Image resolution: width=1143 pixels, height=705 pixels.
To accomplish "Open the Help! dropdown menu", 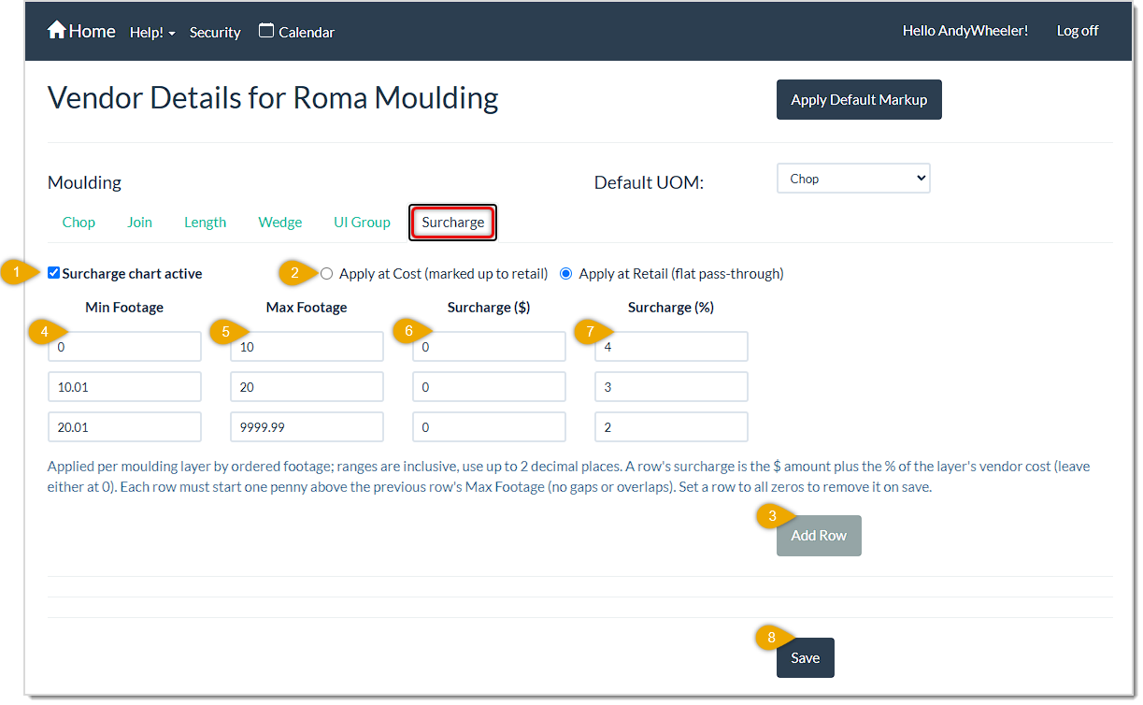I will tap(152, 32).
